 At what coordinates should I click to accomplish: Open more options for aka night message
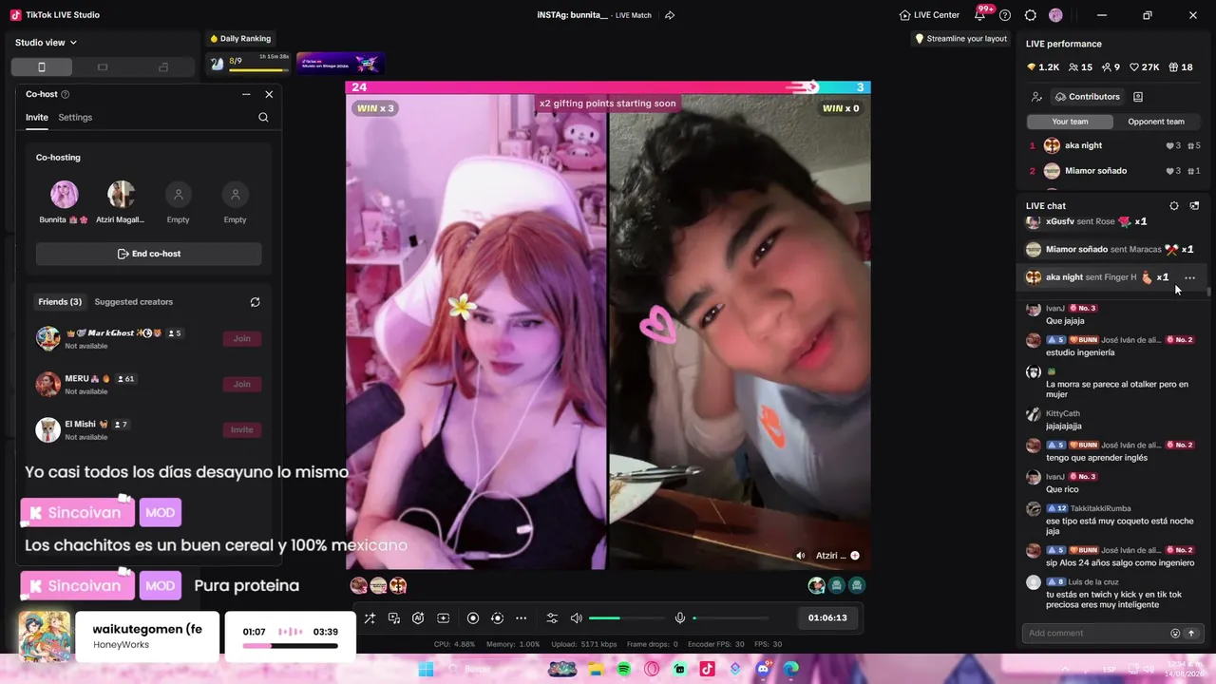tap(1189, 277)
